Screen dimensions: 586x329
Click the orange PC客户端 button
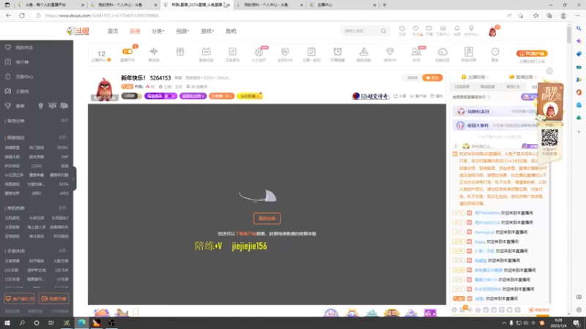pyautogui.click(x=532, y=53)
